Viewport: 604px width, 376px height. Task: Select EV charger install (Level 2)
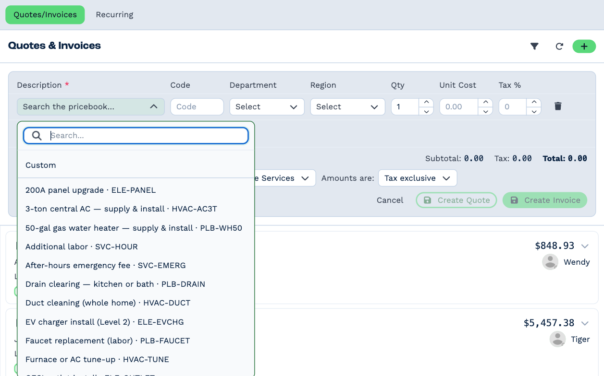click(136, 322)
